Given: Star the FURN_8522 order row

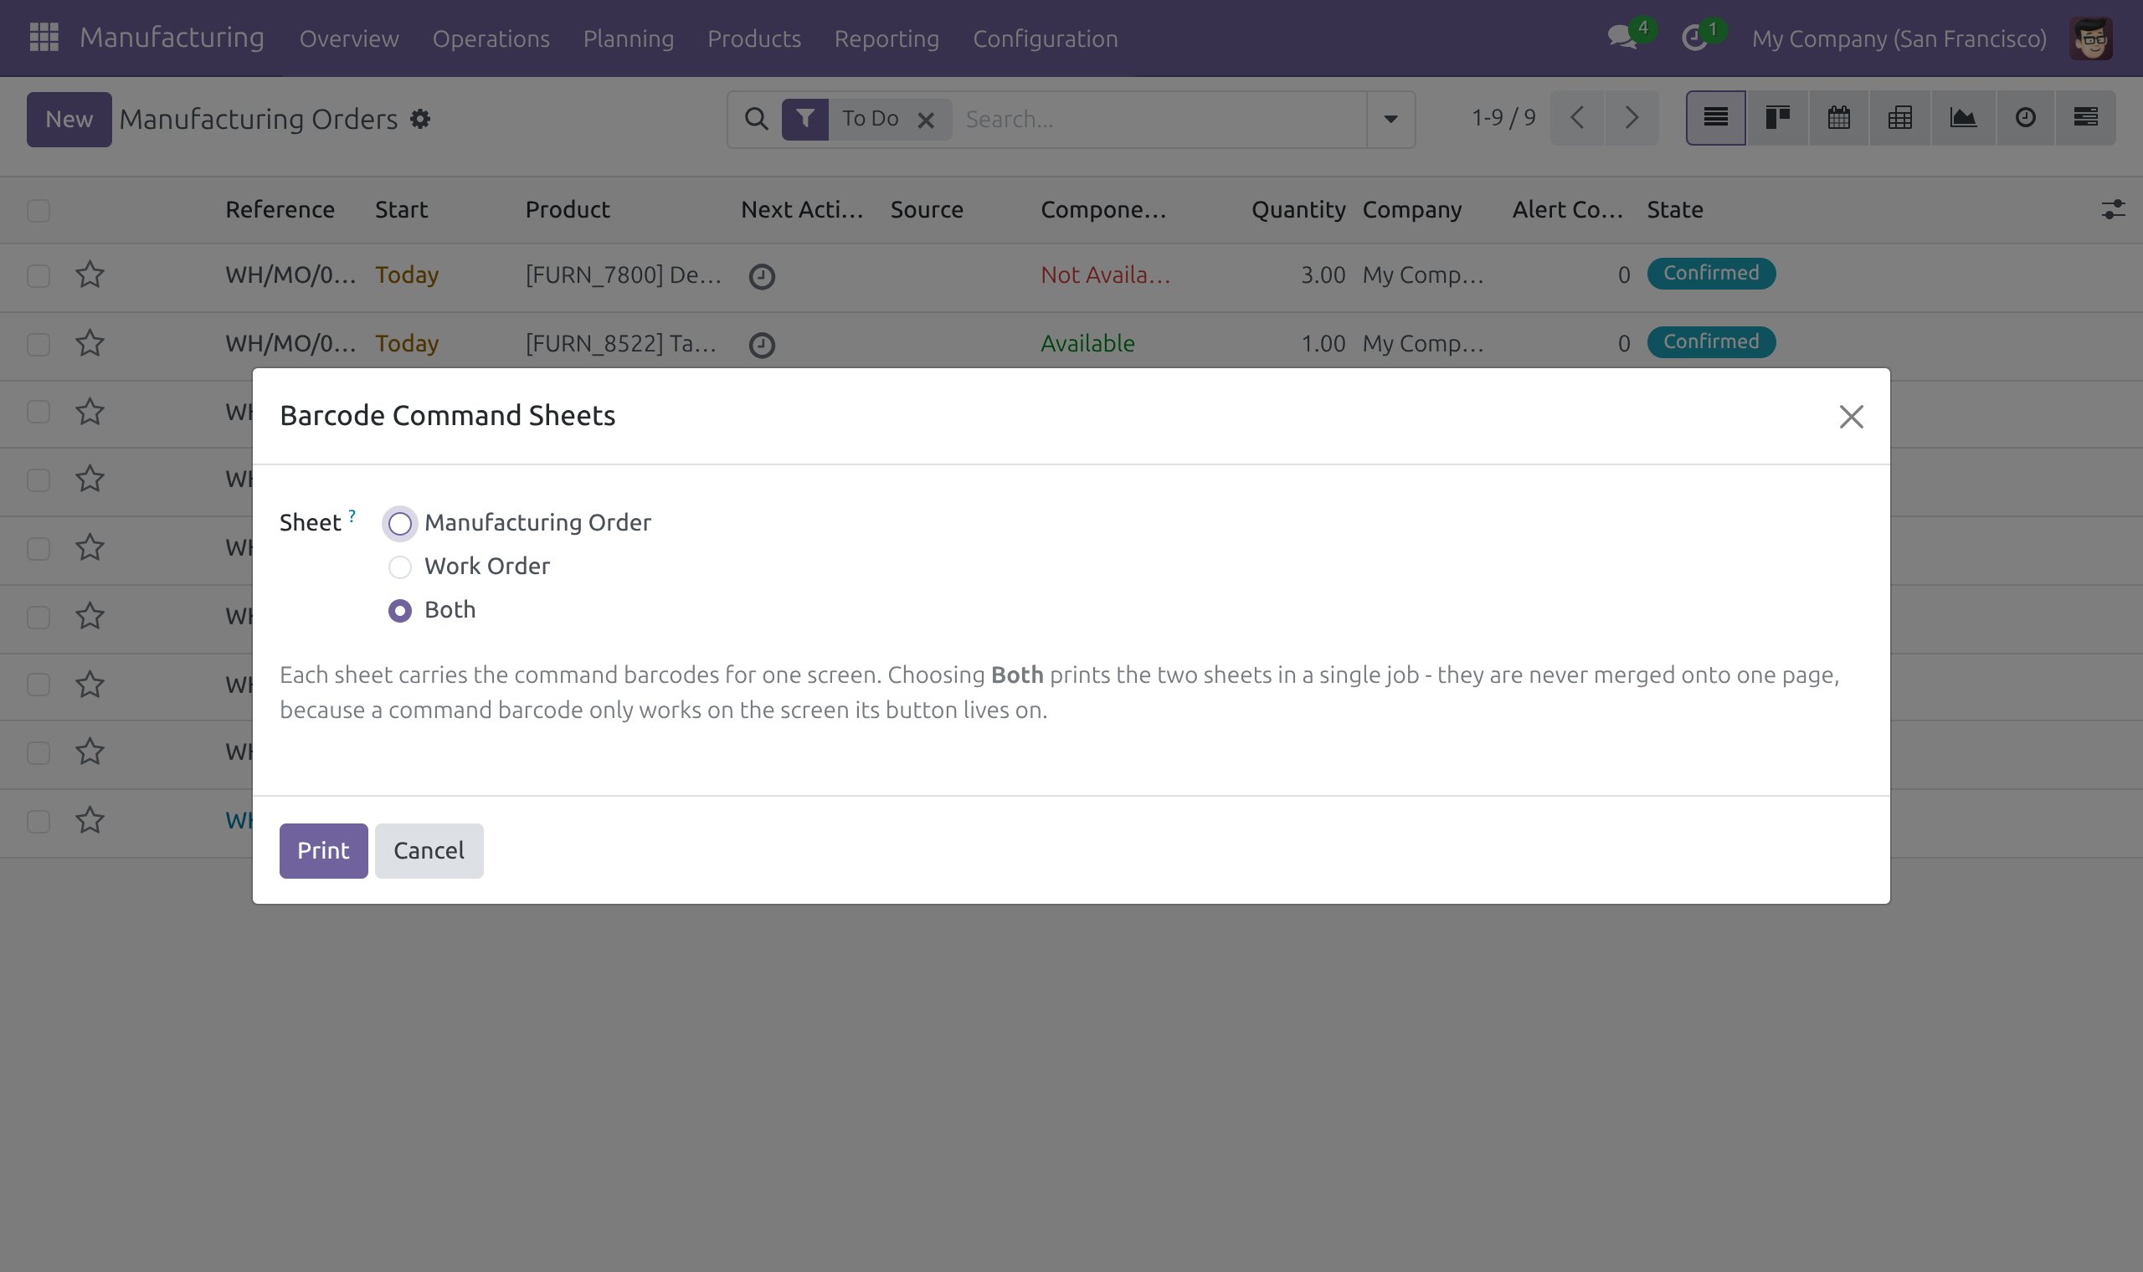Looking at the screenshot, I should 90,344.
